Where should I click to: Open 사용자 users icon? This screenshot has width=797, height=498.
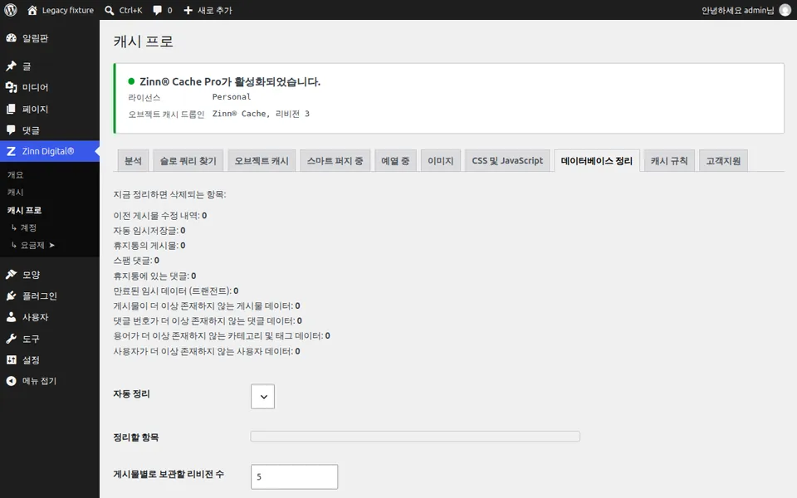(x=11, y=317)
